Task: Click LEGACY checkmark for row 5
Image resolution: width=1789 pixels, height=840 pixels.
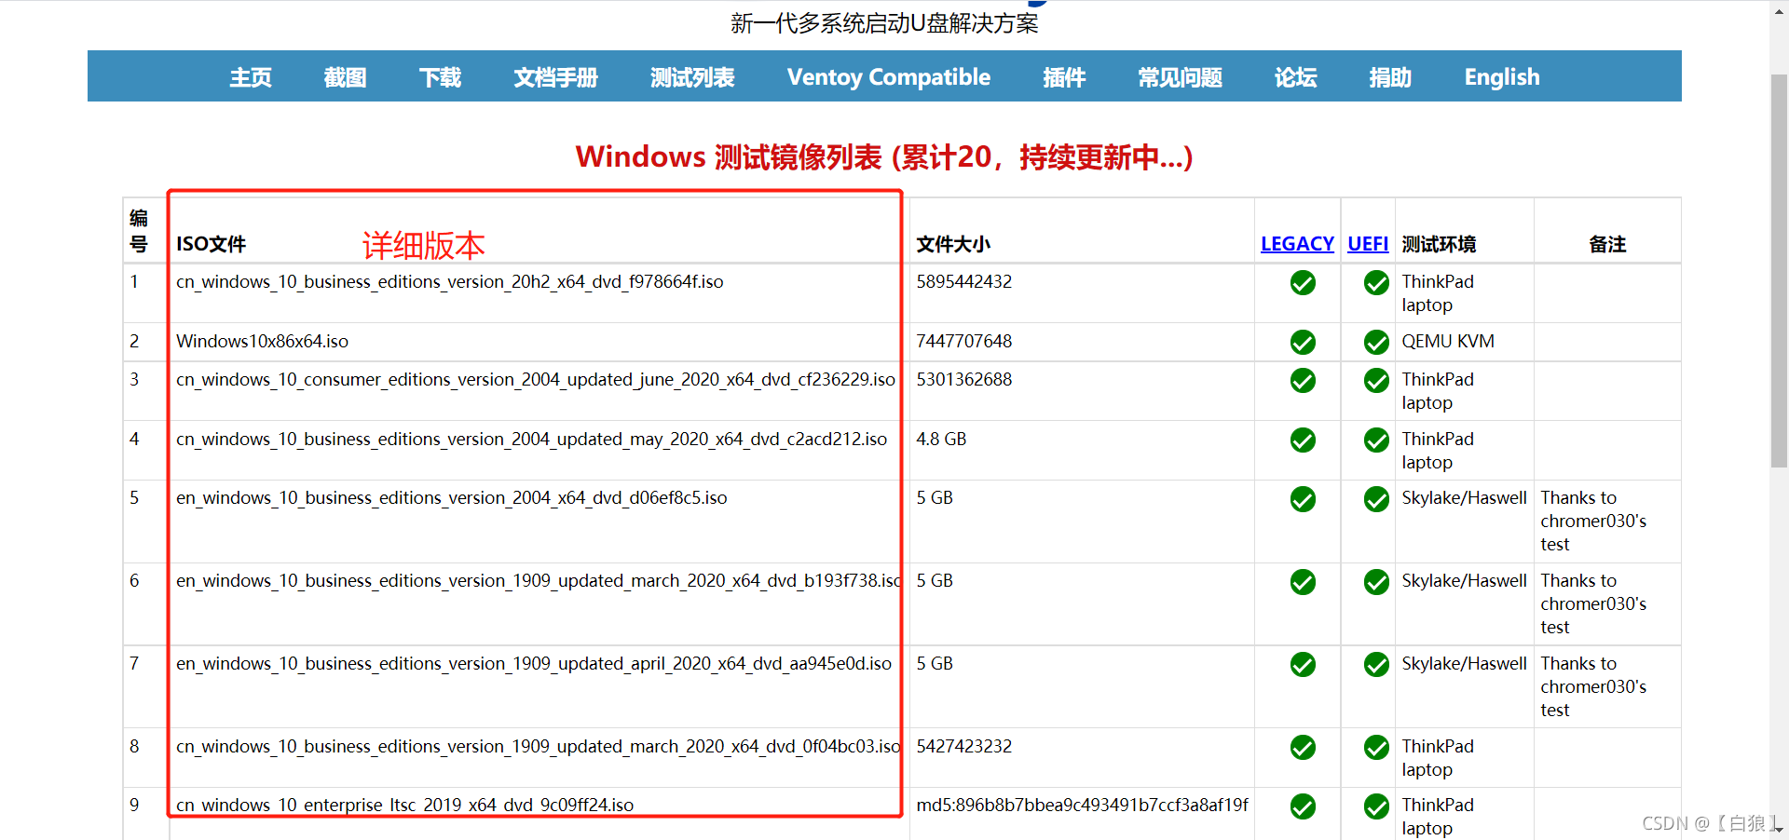Action: (x=1303, y=499)
